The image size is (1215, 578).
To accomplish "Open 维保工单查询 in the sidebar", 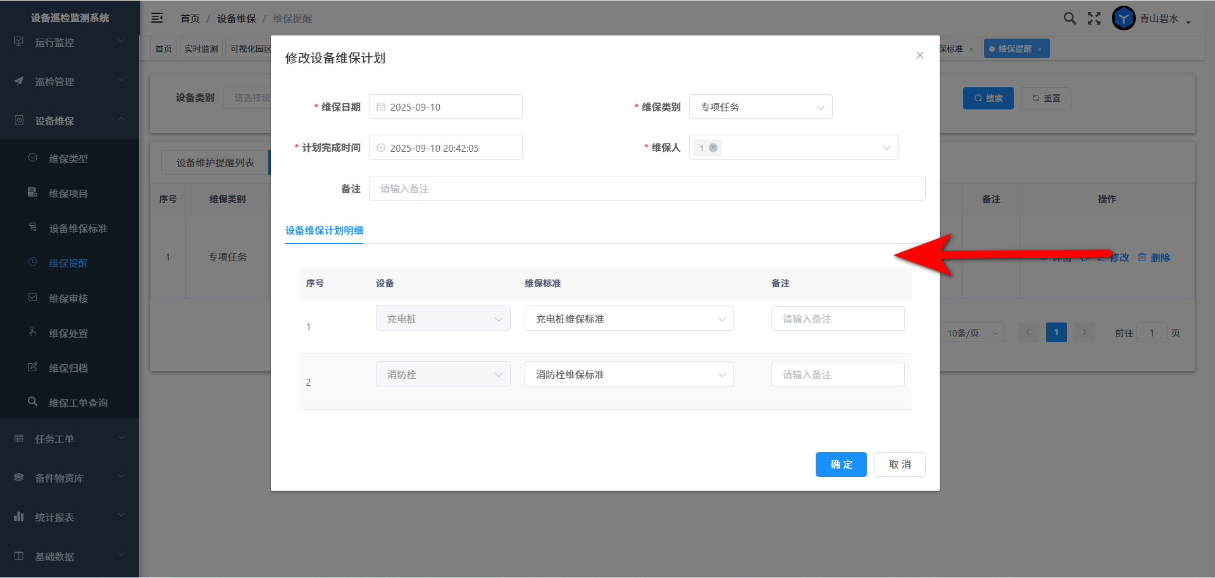I will click(78, 403).
